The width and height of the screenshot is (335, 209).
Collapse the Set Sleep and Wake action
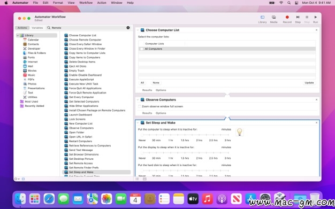[138, 123]
